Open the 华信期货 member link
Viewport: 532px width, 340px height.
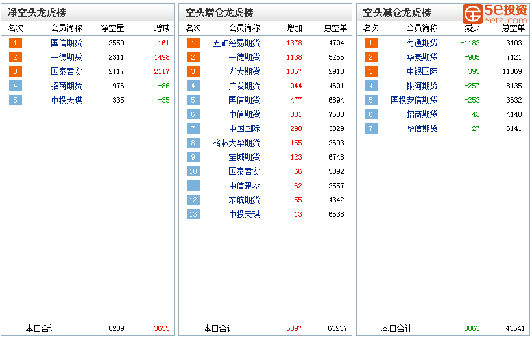click(422, 128)
